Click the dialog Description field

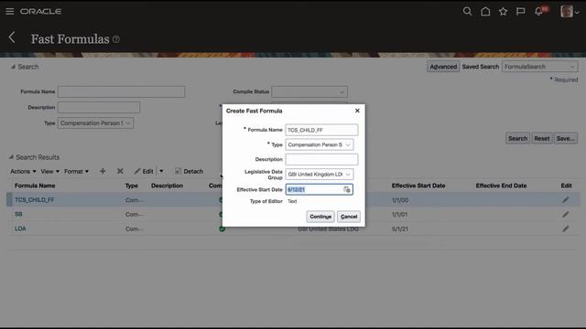tap(321, 159)
